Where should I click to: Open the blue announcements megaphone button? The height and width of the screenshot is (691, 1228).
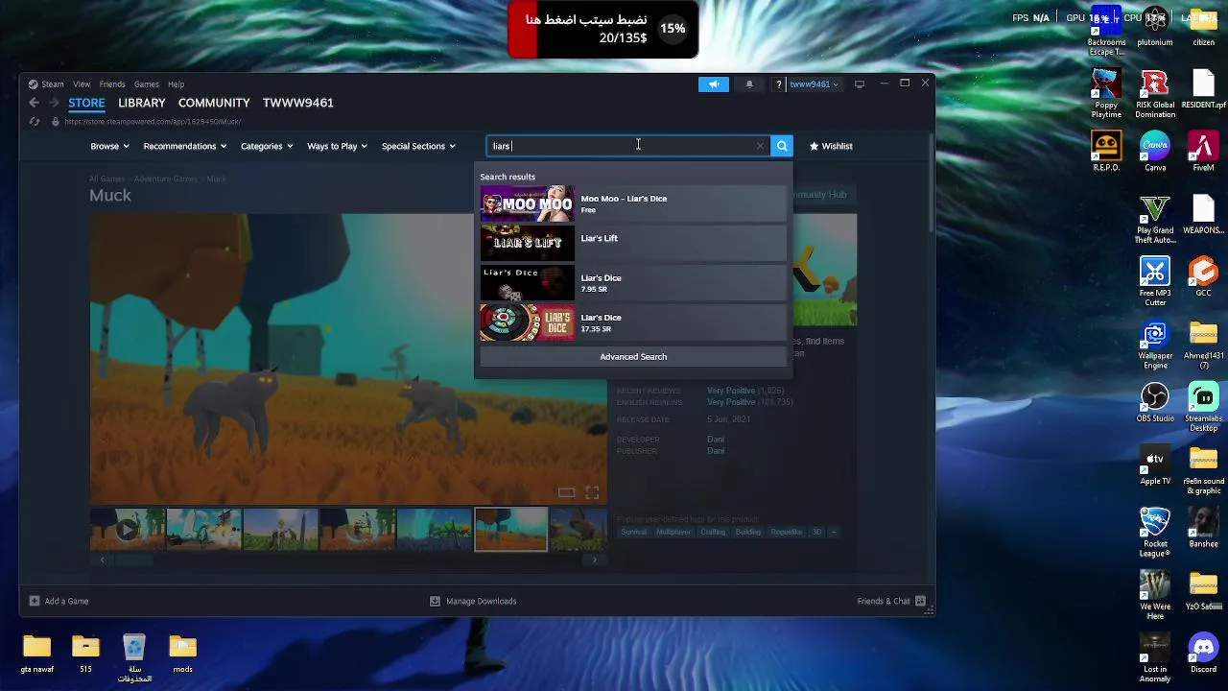point(714,84)
